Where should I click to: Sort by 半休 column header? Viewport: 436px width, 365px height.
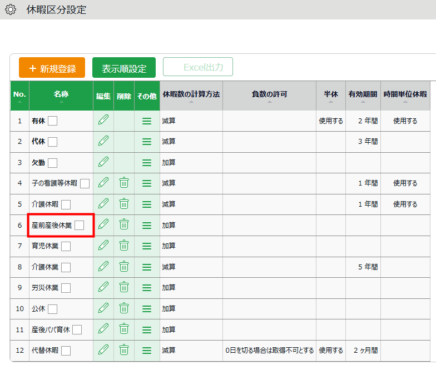[x=331, y=96]
